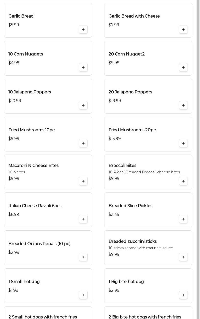Open 2 Small hot dogs with french fries
Screen dimensions: 200x319
click(43, 317)
